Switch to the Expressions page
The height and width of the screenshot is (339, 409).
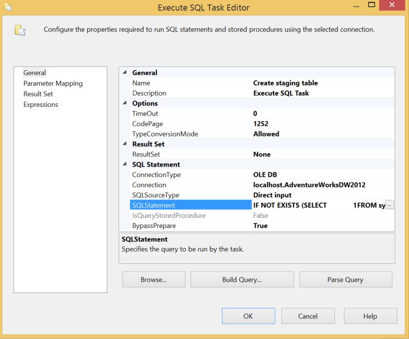[41, 104]
